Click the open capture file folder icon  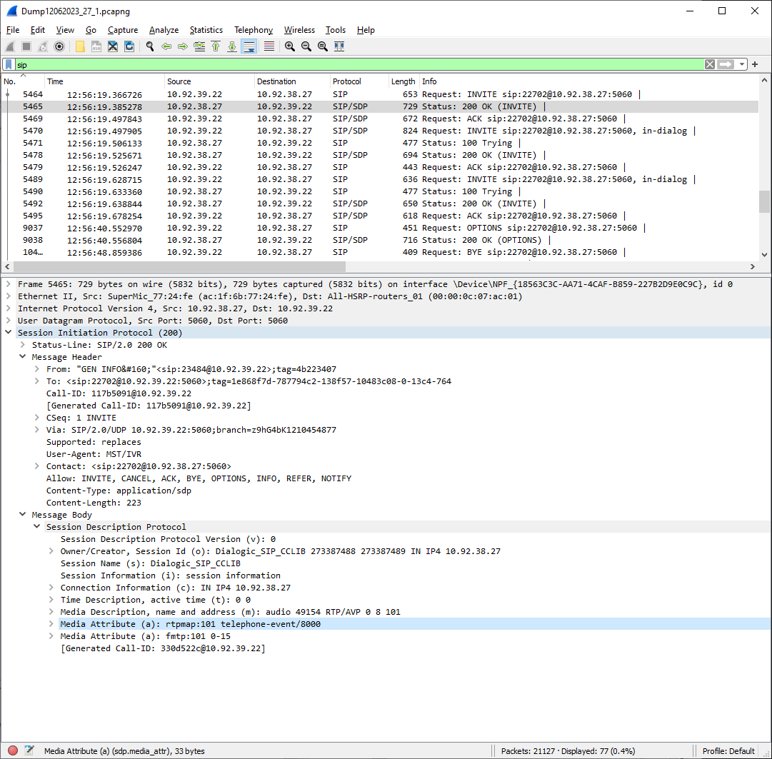tap(80, 46)
